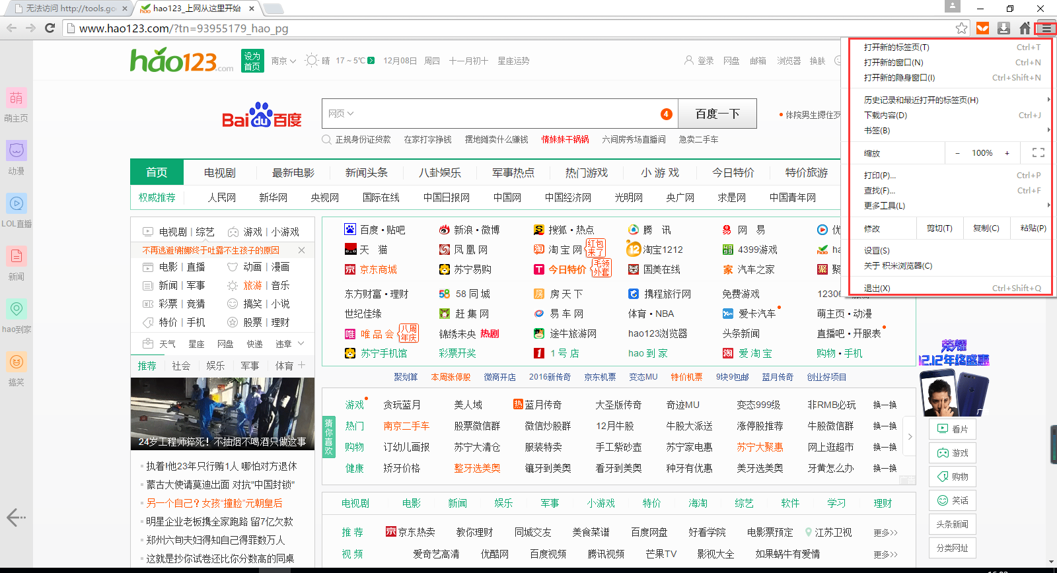Viewport: 1057px width, 573px height.
Task: Increase zoom with the plus button
Action: click(1007, 153)
